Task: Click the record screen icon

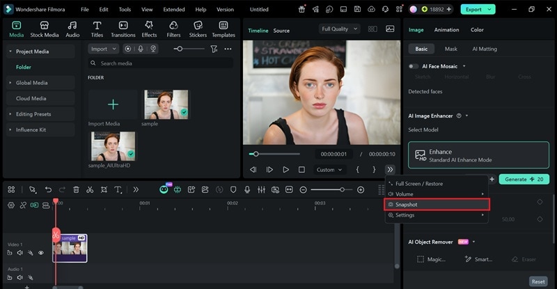Action: [128, 49]
